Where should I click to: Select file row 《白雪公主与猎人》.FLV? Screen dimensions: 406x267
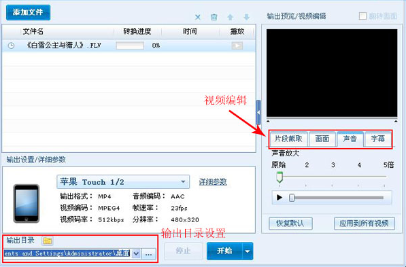129,46
